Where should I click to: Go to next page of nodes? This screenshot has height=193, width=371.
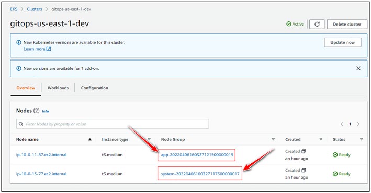358,124
